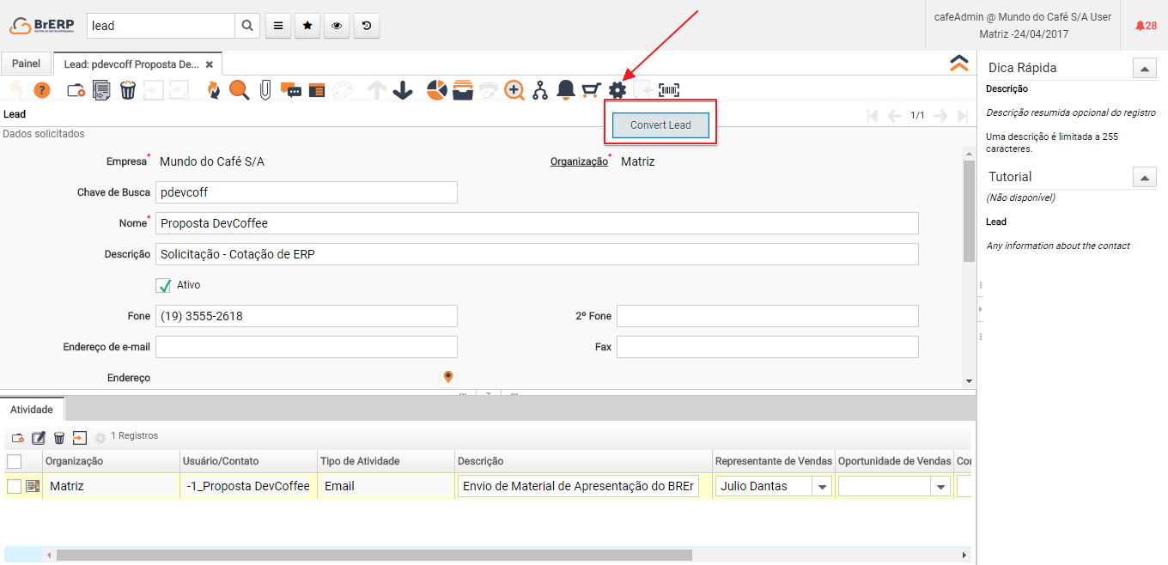
Task: Switch to the Painel tab
Action: (x=26, y=64)
